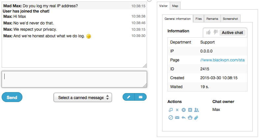Click the squared X delete chat icon
This screenshot has height=139, width=260.
pyautogui.click(x=190, y=110)
